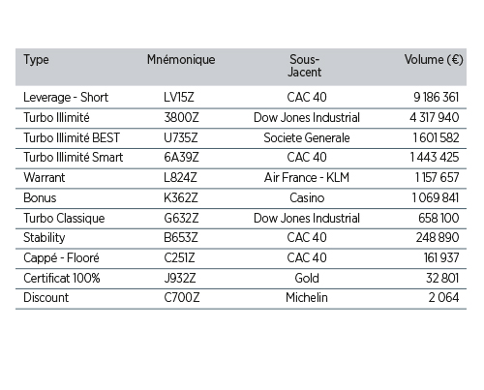
Task: Select the Turbo Illimité BEST row label
Action: coord(72,137)
